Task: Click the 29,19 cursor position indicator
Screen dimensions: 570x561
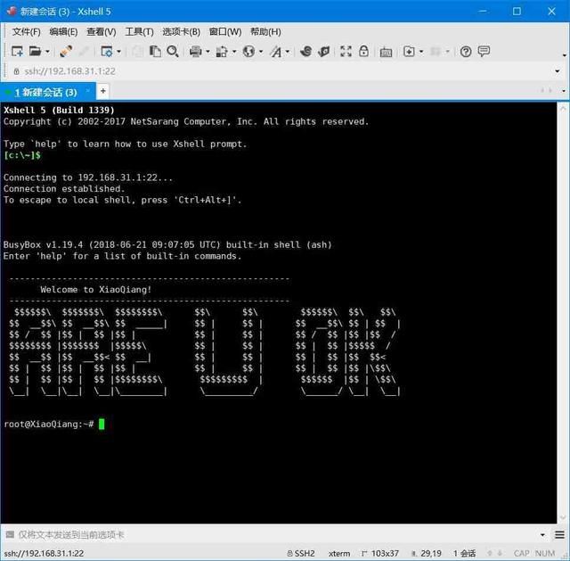Action: click(x=427, y=553)
